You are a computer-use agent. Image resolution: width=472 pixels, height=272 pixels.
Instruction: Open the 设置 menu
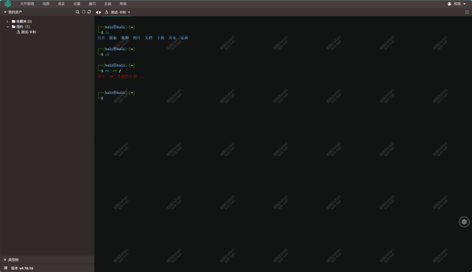[x=77, y=4]
